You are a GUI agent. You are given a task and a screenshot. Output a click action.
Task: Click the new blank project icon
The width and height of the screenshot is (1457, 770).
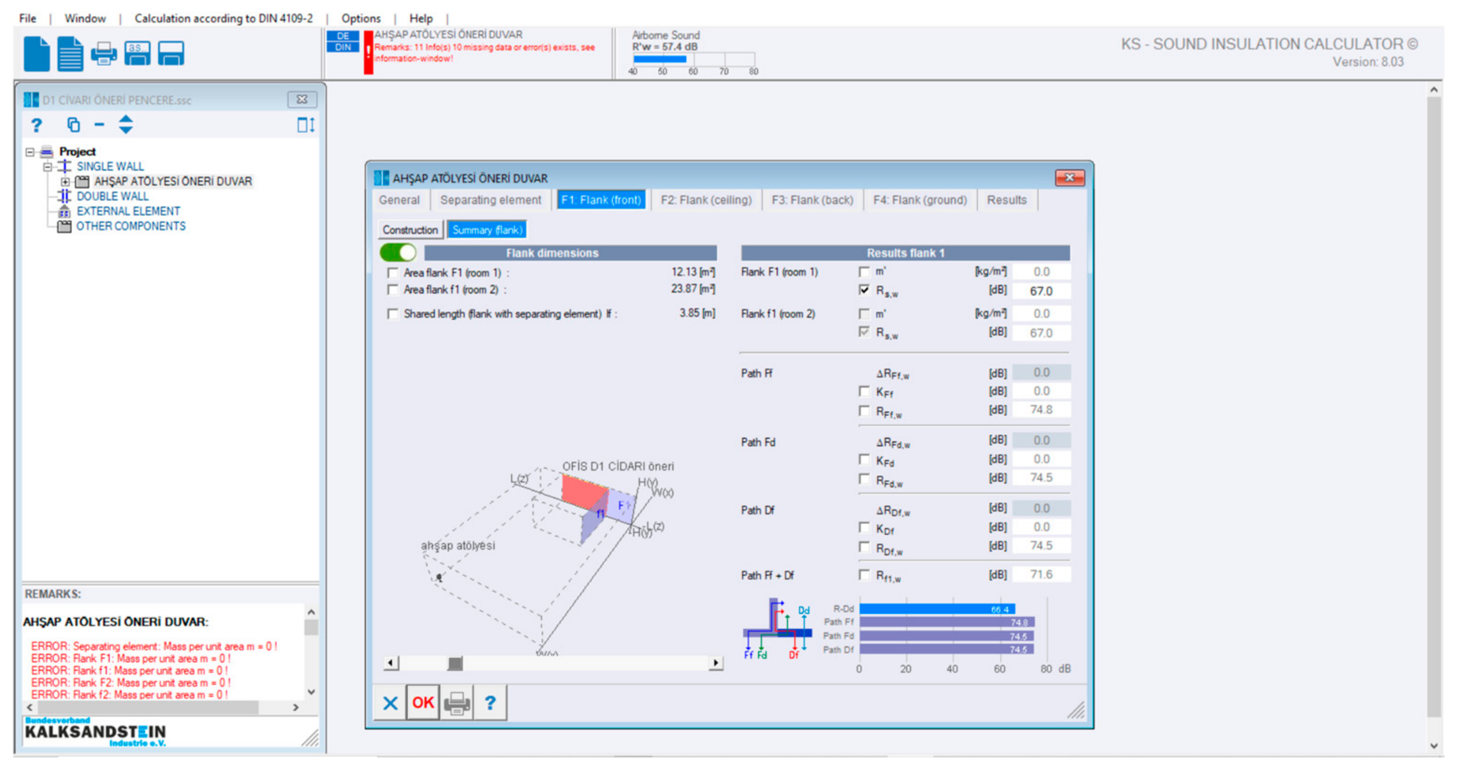(x=36, y=54)
